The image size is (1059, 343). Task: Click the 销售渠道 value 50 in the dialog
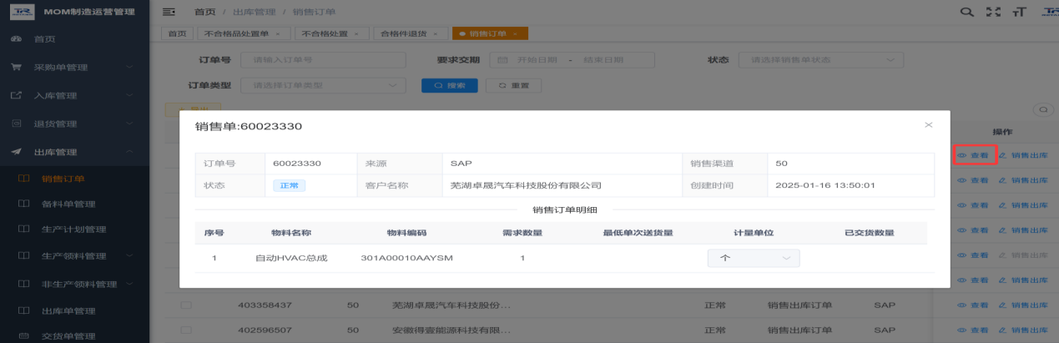tap(781, 163)
